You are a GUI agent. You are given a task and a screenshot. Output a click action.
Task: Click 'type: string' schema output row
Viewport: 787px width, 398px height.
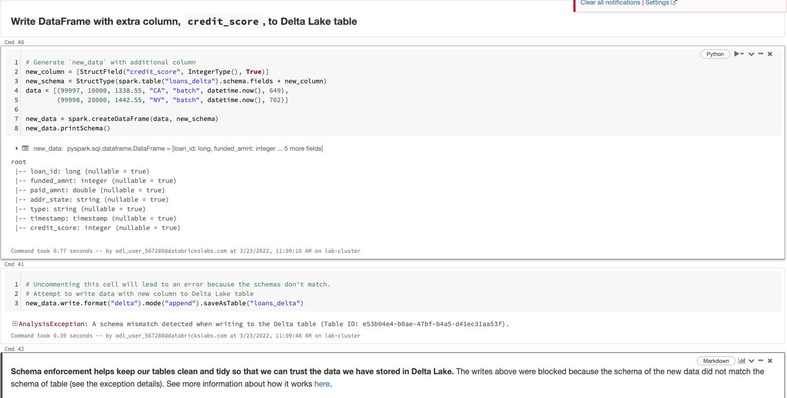pos(80,209)
